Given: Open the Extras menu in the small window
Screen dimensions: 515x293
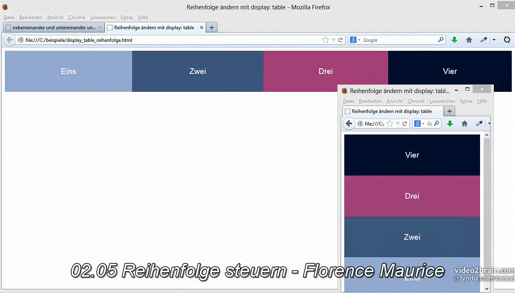Looking at the screenshot, I should [466, 101].
